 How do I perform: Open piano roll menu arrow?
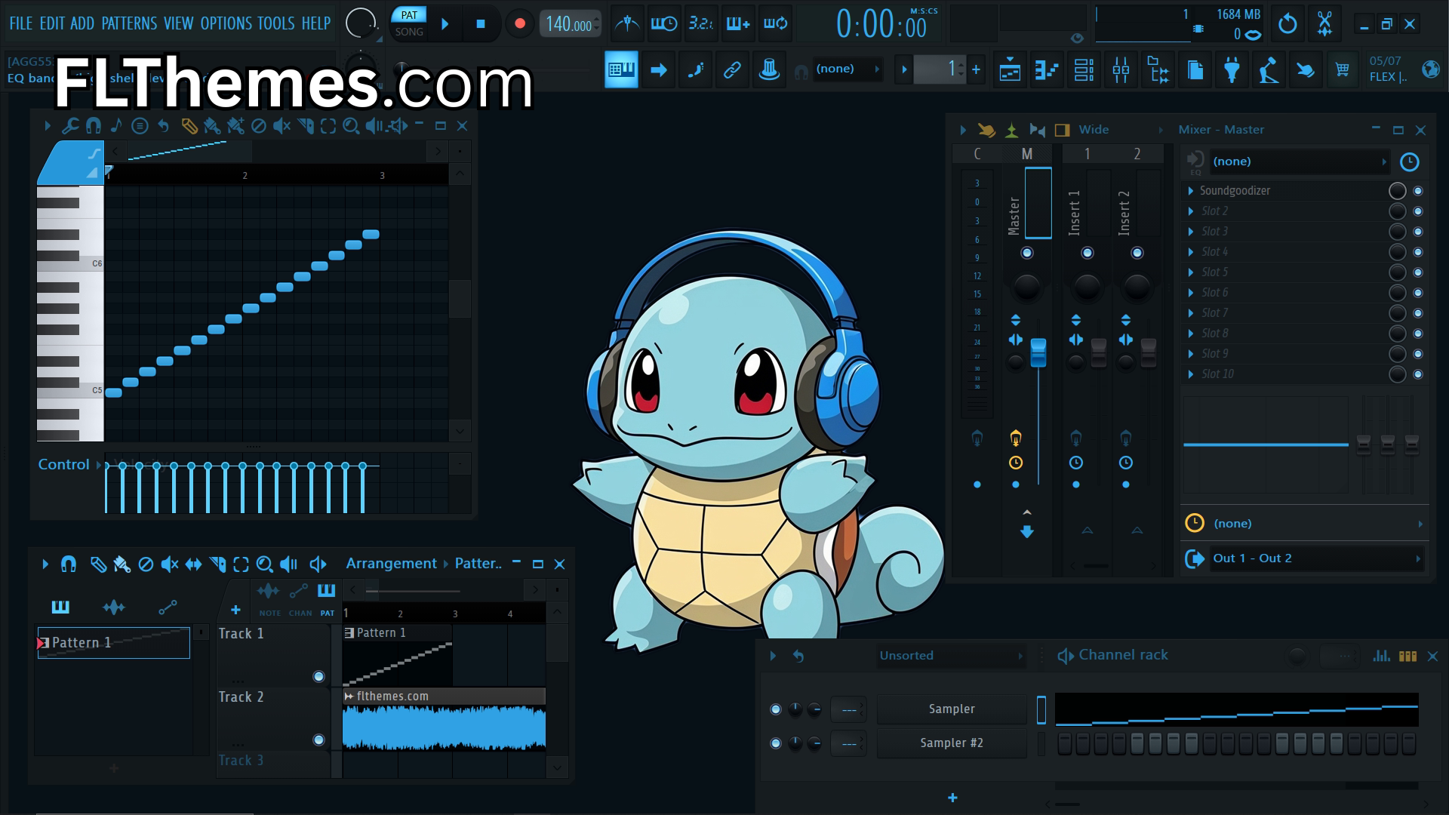(x=47, y=126)
